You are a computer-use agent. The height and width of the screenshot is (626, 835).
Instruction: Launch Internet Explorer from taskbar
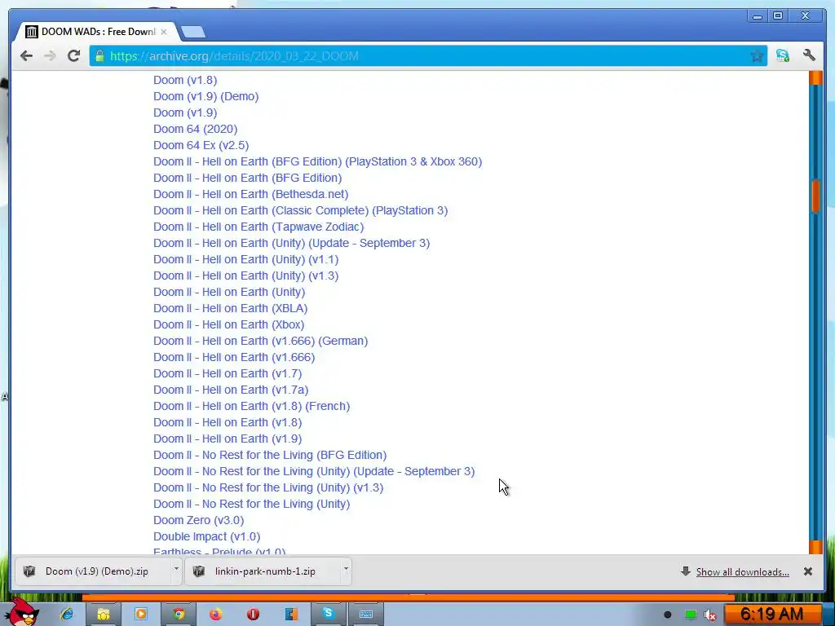click(67, 614)
